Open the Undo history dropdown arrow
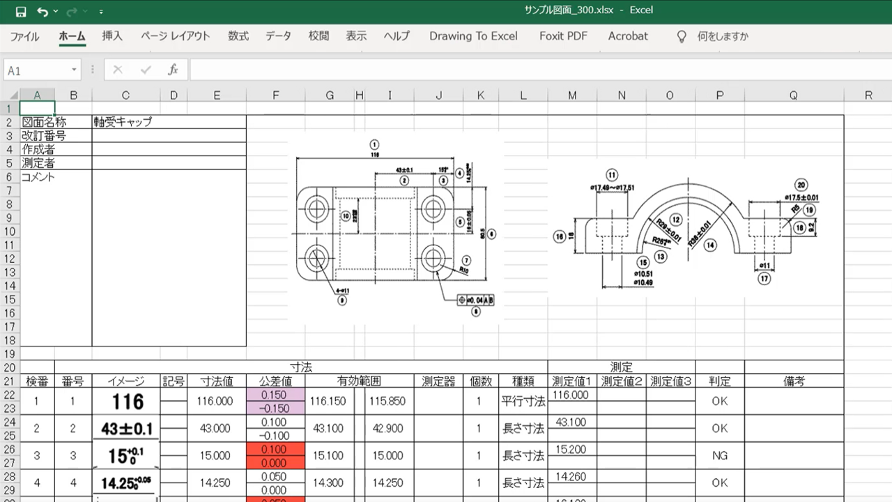The image size is (892, 502). (x=56, y=12)
